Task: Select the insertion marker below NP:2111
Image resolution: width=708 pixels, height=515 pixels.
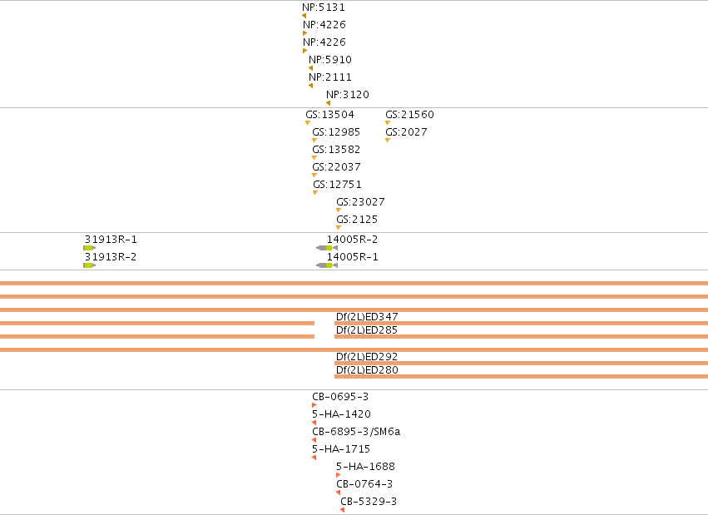Action: click(x=310, y=86)
